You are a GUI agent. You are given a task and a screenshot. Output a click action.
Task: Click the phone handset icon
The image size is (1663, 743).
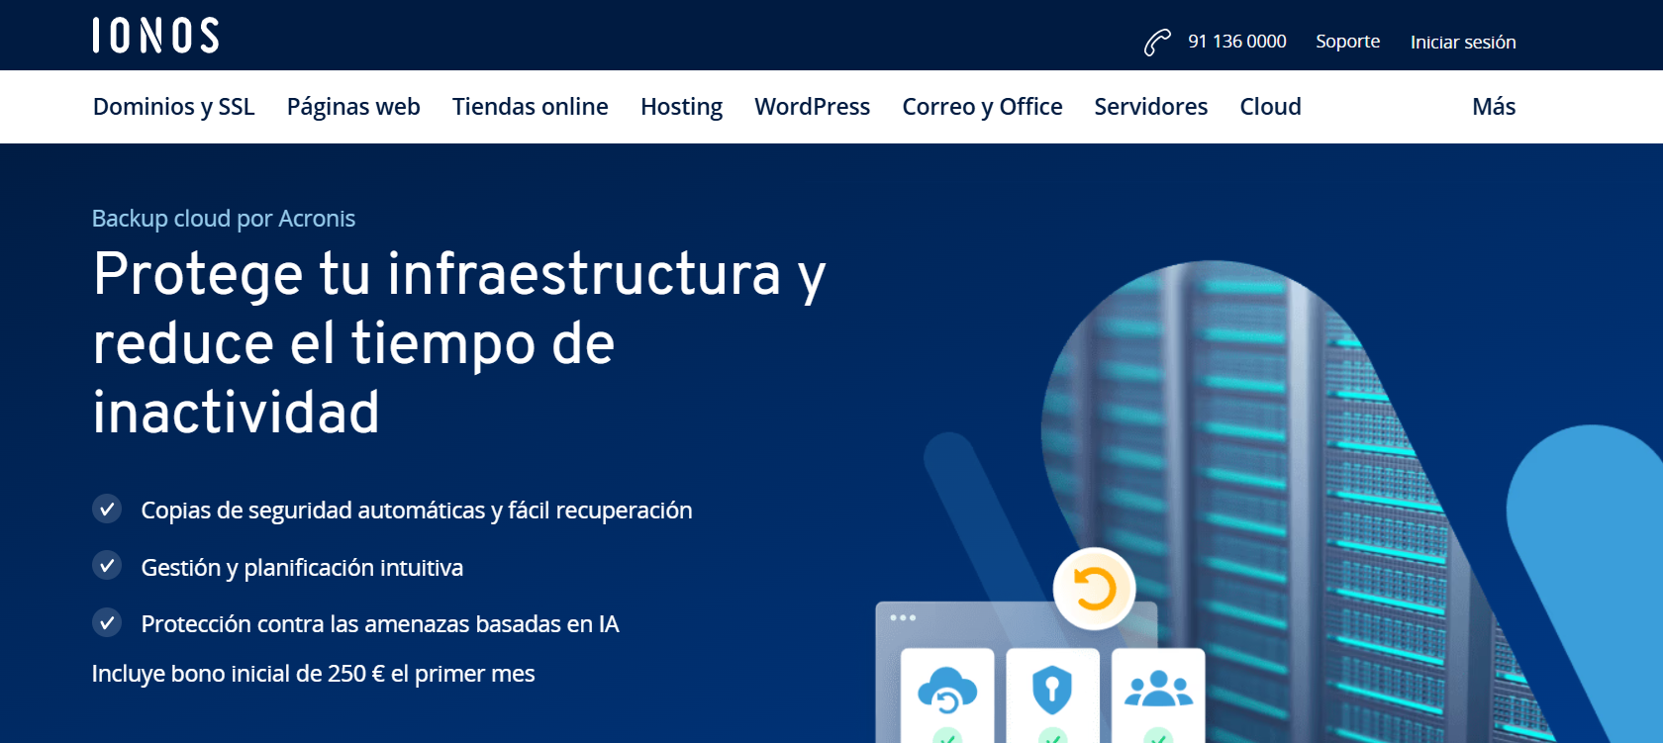point(1157,43)
